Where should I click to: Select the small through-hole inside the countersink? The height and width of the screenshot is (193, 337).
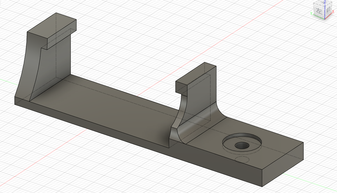[x=242, y=145]
